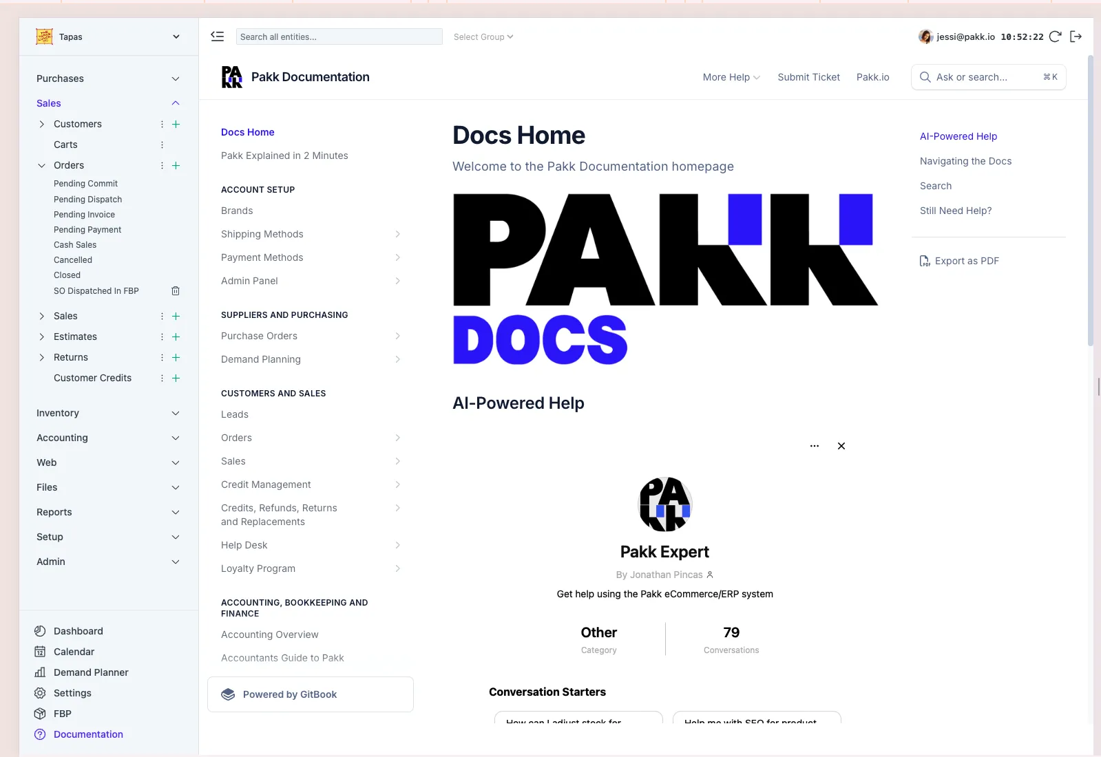Open Customers three-dot options

pyautogui.click(x=162, y=124)
